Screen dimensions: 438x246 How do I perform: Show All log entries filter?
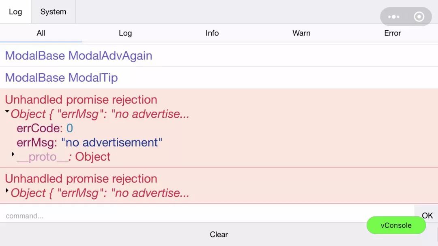[x=41, y=33]
